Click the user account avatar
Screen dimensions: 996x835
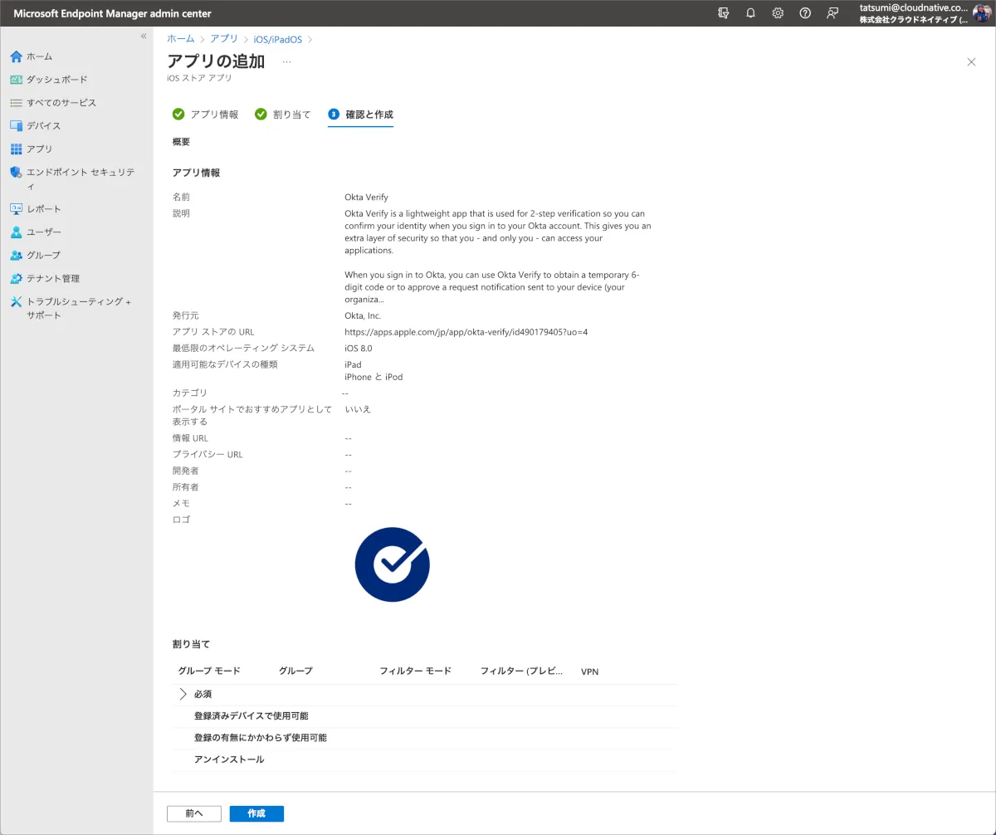pos(981,13)
